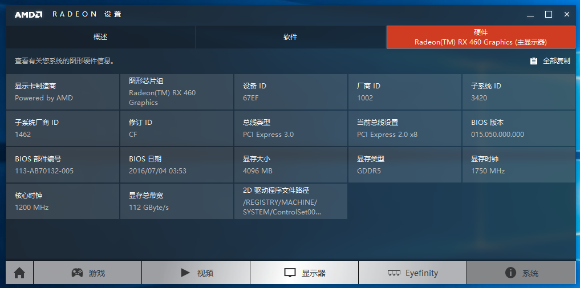Click the 总线类型 value PCI Express 3.0
This screenshot has width=580, height=288.
[268, 135]
